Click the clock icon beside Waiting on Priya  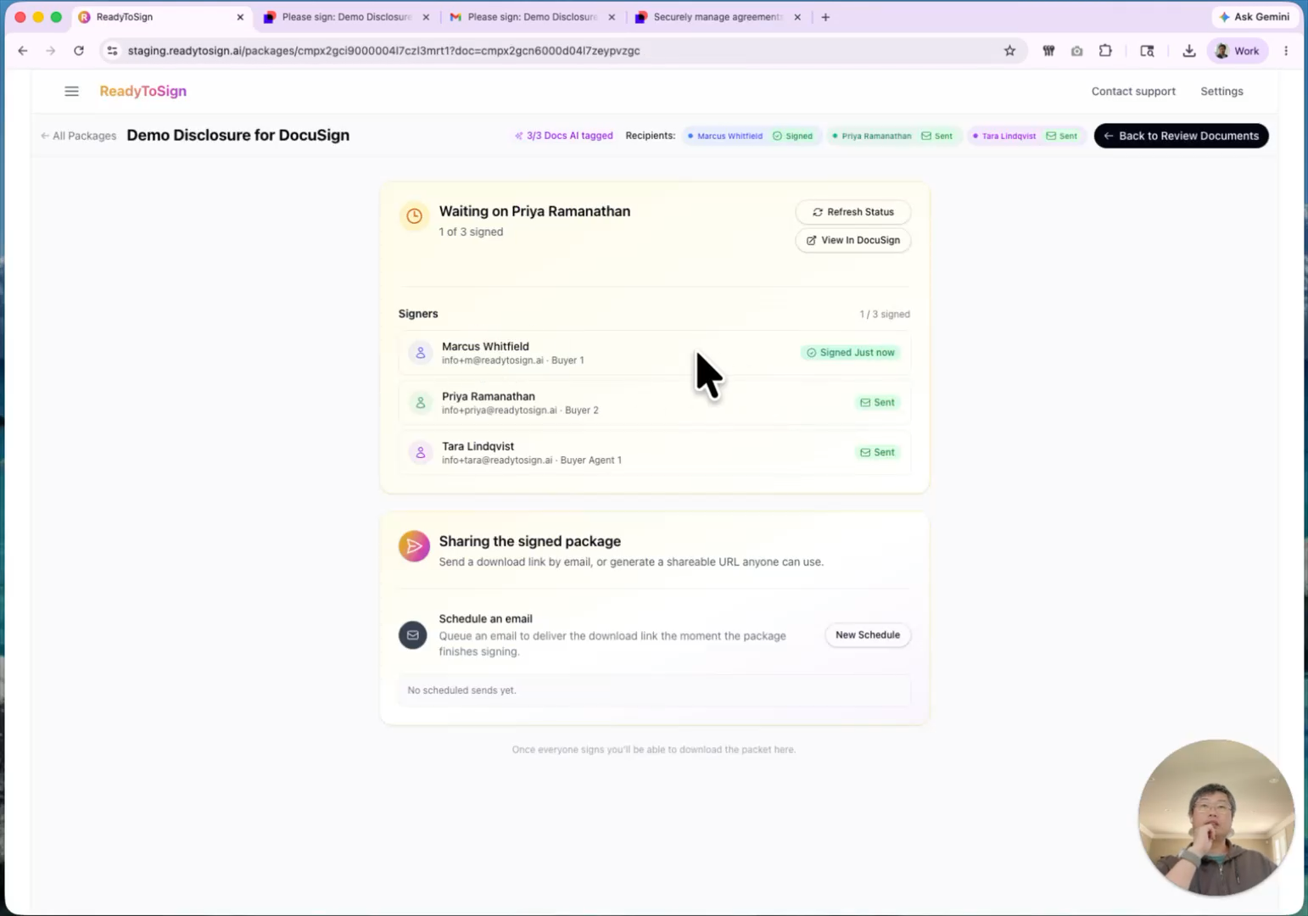click(x=414, y=216)
